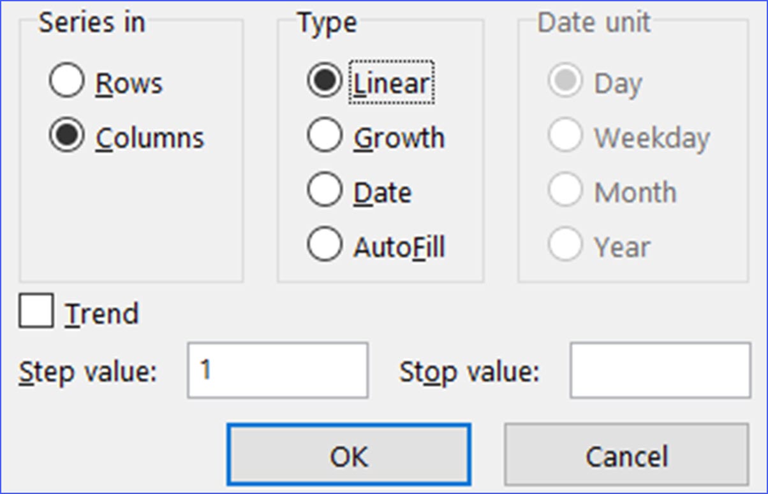768x494 pixels.
Task: Select the Columns radio button
Action: coord(66,136)
